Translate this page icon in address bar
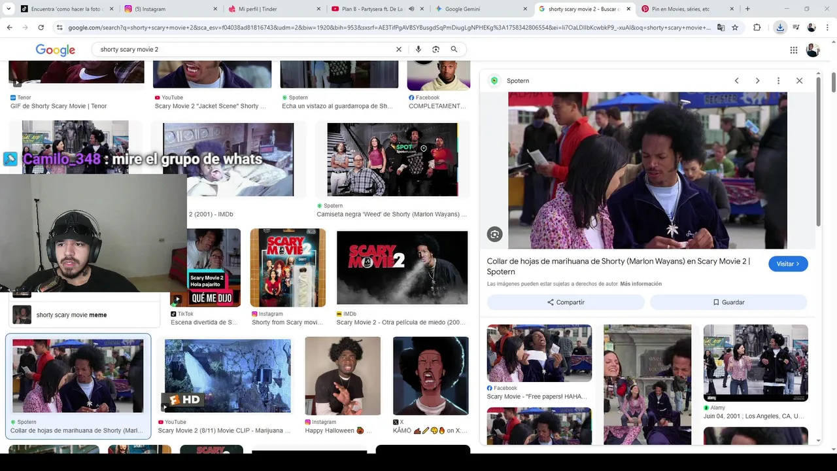The height and width of the screenshot is (471, 837). (x=721, y=27)
